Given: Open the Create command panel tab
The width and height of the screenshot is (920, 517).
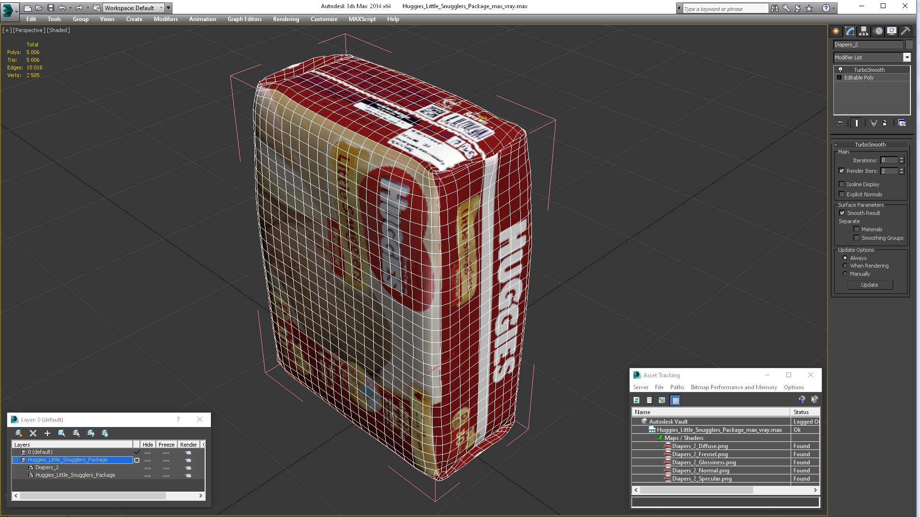Looking at the screenshot, I should [x=836, y=31].
